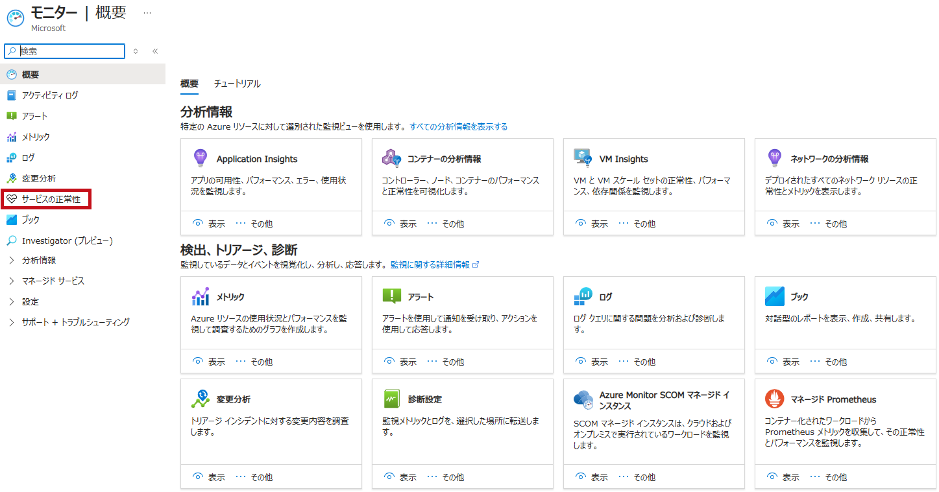Viewport: 939px width, 492px height.
Task: Open その他 menu on メトリック card
Action: tap(254, 362)
